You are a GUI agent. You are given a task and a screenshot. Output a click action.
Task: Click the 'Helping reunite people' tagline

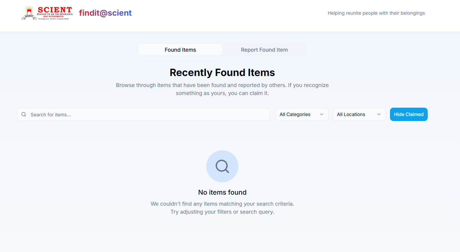point(376,13)
